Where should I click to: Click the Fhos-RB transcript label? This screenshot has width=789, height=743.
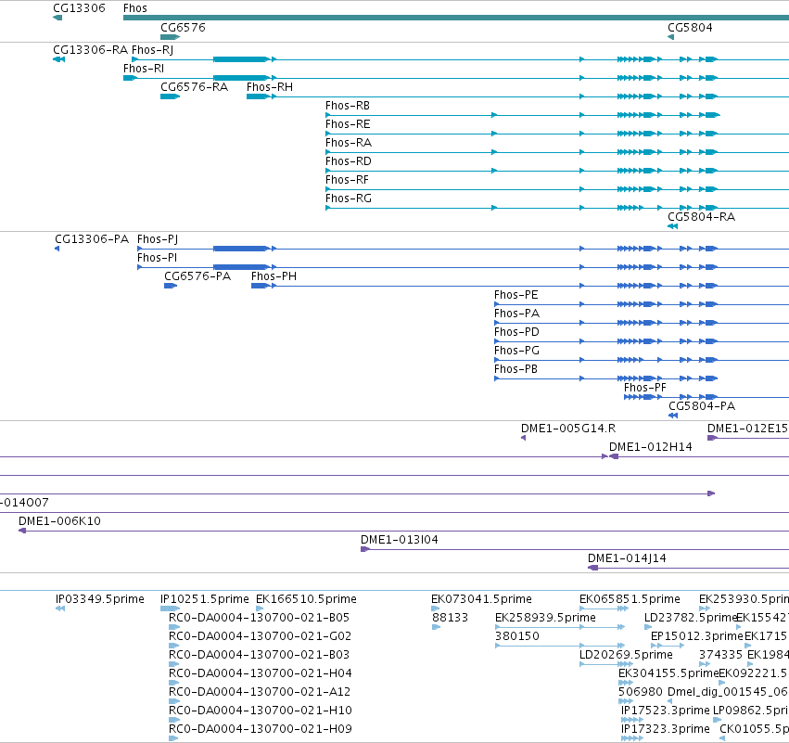tap(348, 106)
